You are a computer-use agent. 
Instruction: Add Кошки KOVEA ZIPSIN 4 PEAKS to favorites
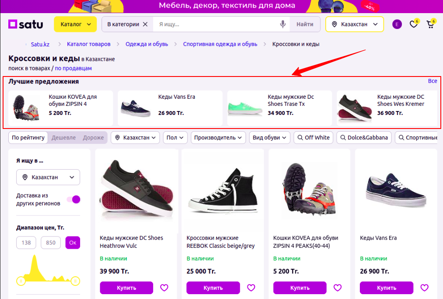[x=338, y=288]
